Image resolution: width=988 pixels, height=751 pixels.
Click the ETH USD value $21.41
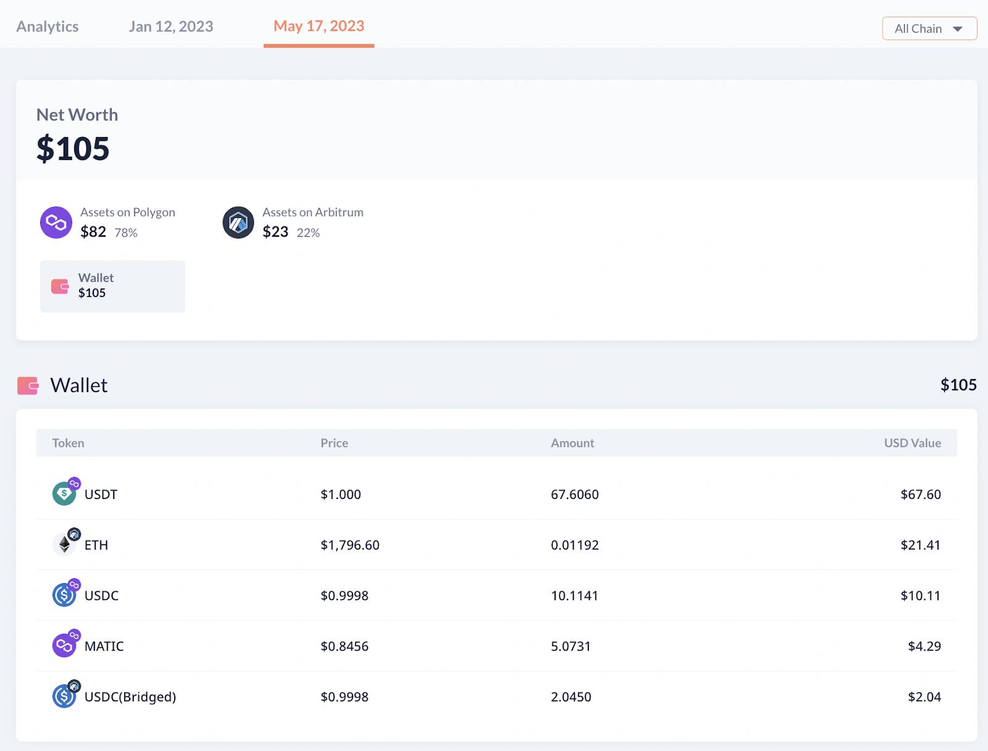pos(921,545)
